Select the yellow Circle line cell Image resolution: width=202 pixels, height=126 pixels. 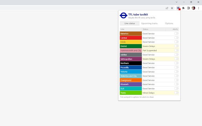(x=131, y=42)
